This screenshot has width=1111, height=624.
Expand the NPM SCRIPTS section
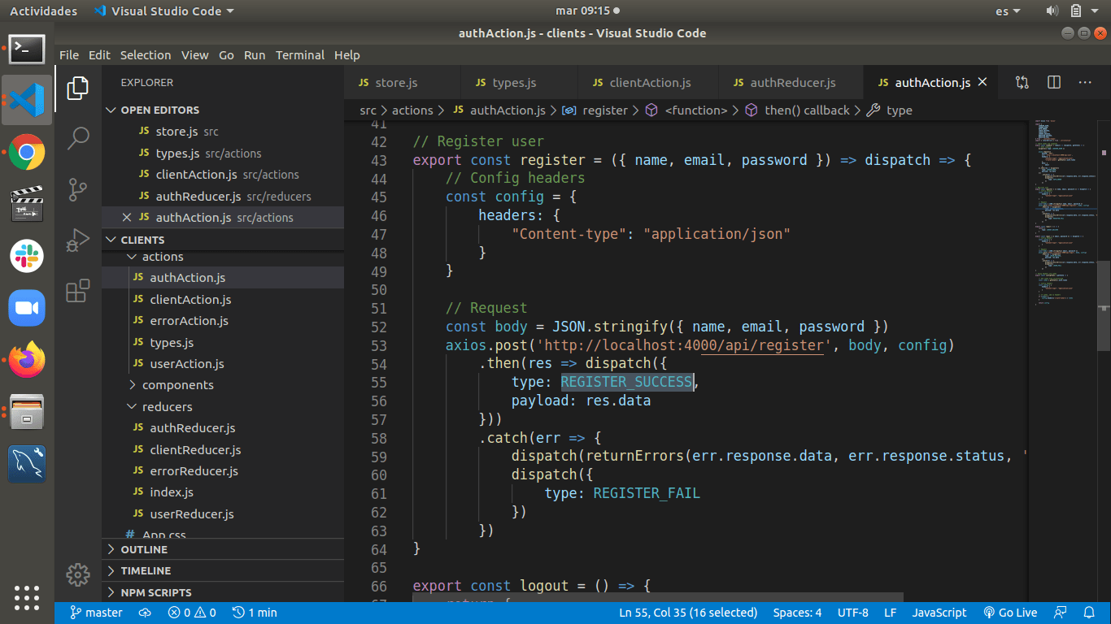(156, 592)
